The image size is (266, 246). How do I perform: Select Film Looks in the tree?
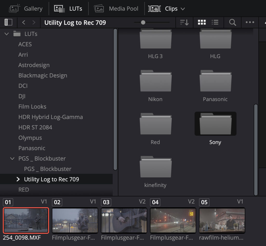point(32,107)
